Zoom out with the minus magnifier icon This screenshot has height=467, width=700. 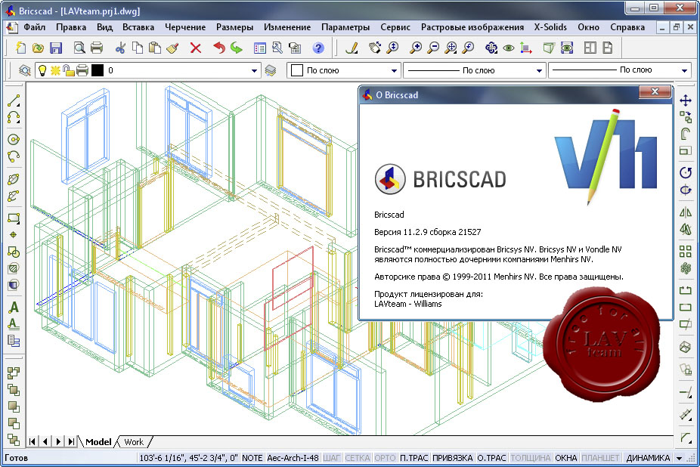tap(433, 48)
